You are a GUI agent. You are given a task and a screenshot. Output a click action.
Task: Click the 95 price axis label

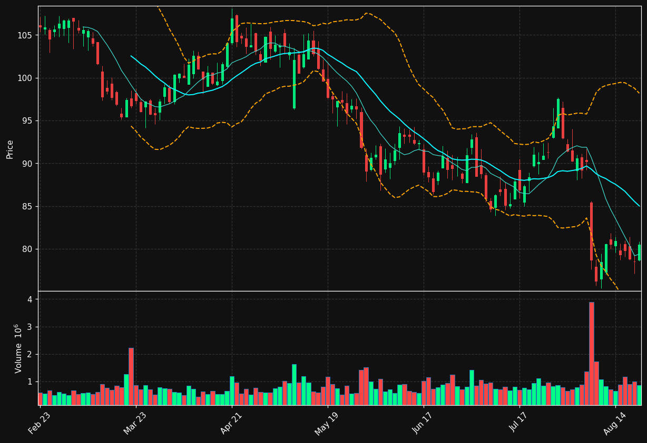[28, 121]
